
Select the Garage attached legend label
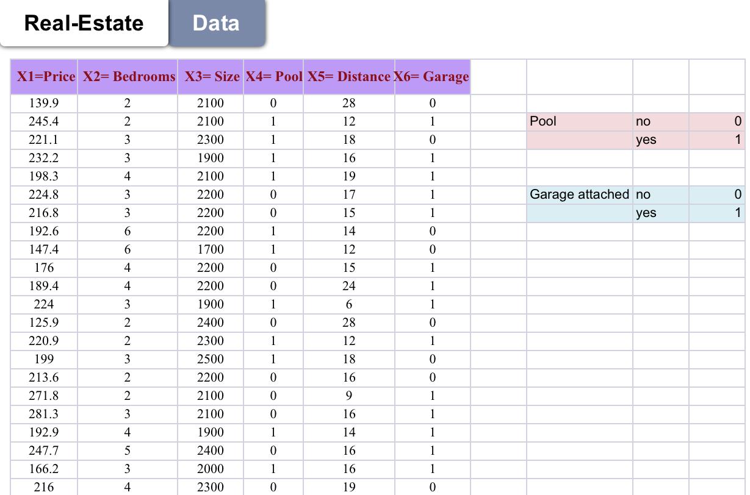(577, 194)
